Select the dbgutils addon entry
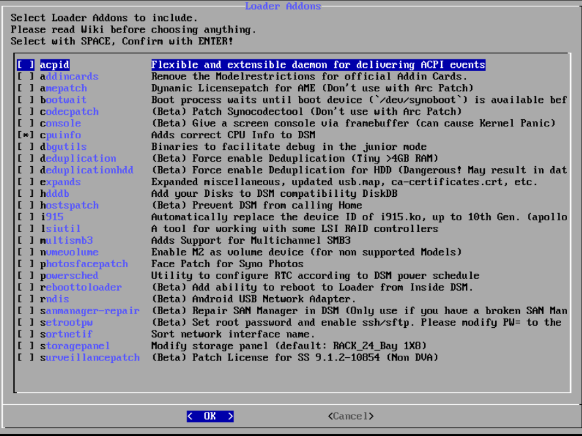This screenshot has width=582, height=436. click(x=63, y=147)
